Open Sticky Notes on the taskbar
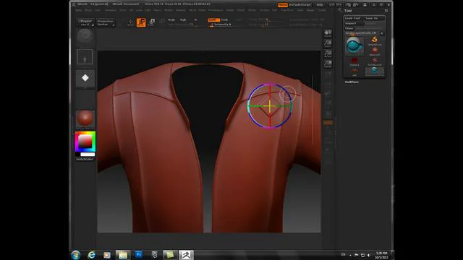The width and height of the screenshot is (463, 260). (170, 255)
